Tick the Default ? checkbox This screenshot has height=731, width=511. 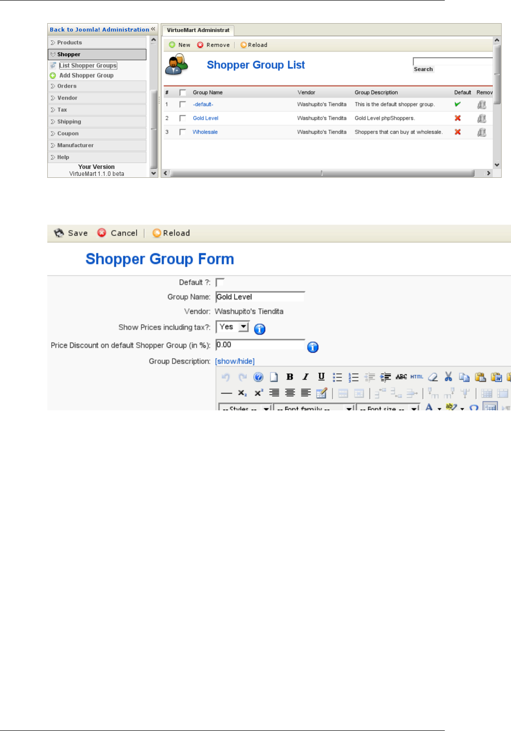coord(220,282)
